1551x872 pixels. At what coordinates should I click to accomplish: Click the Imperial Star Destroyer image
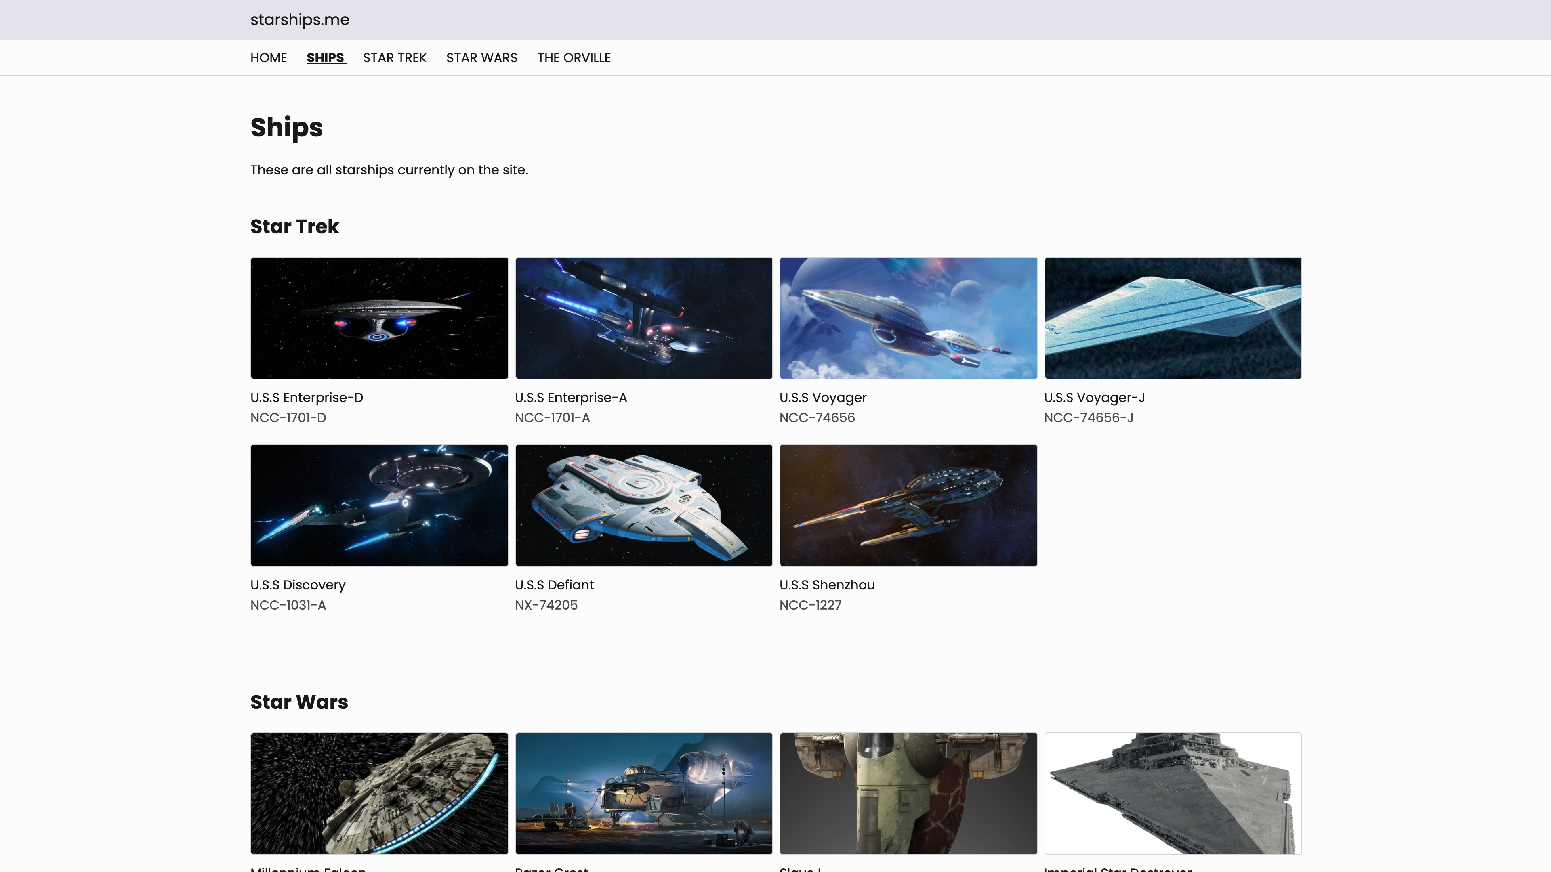(x=1172, y=792)
